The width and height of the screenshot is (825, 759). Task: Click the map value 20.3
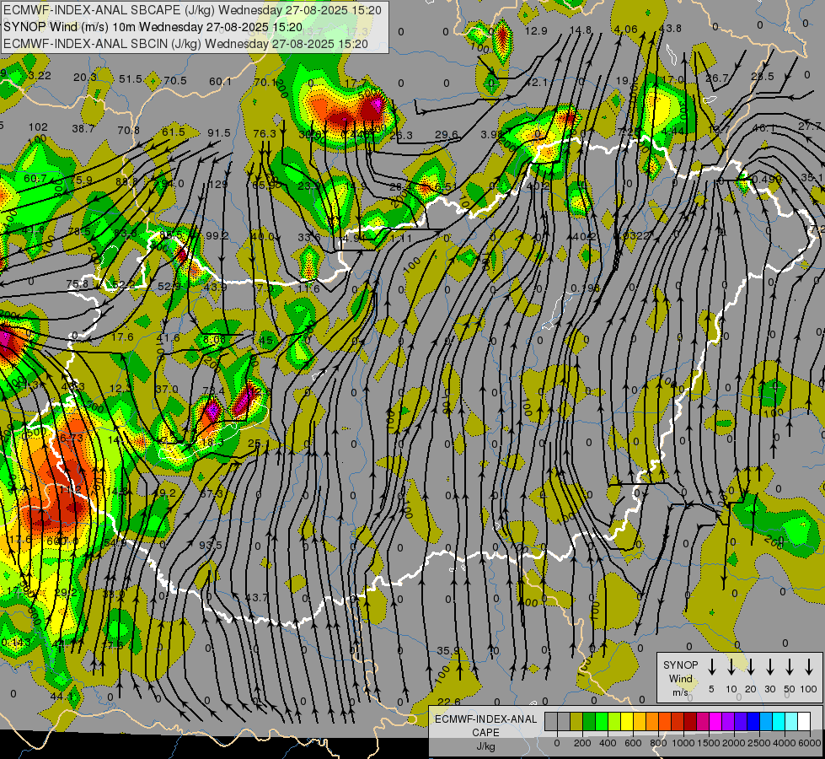point(85,78)
